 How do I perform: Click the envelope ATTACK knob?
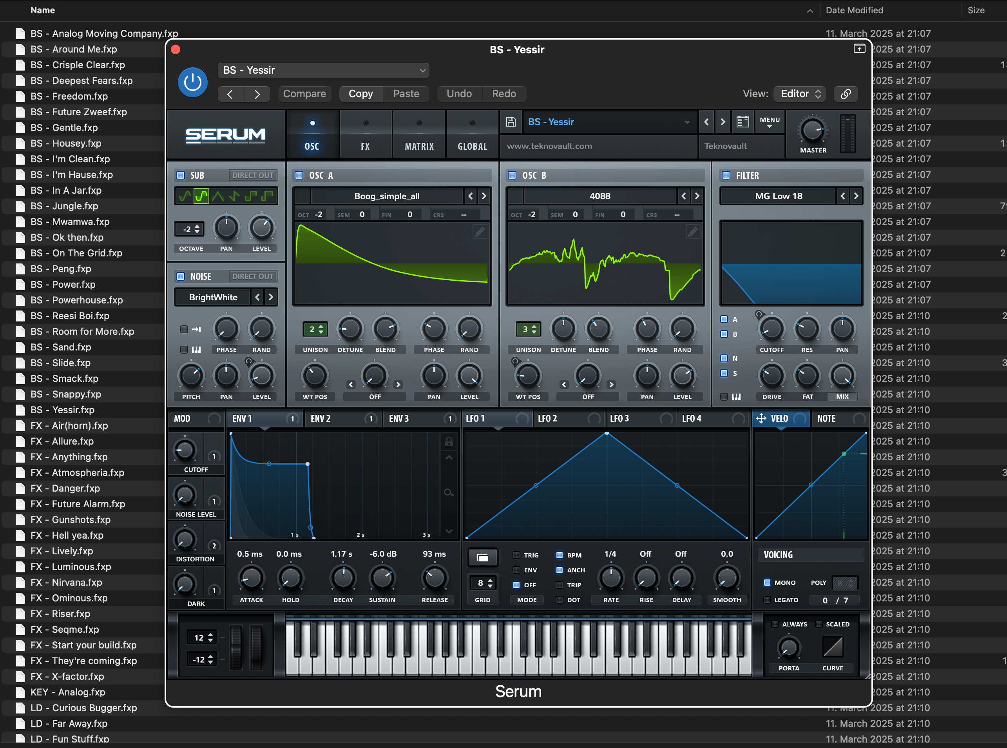click(x=251, y=578)
